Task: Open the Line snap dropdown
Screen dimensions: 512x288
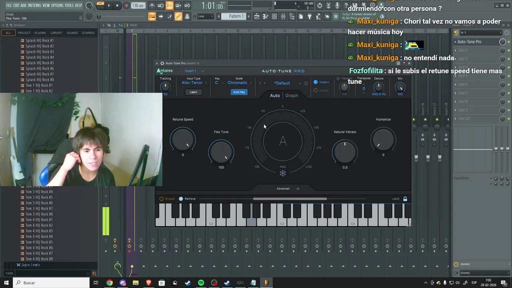Action: [206, 16]
